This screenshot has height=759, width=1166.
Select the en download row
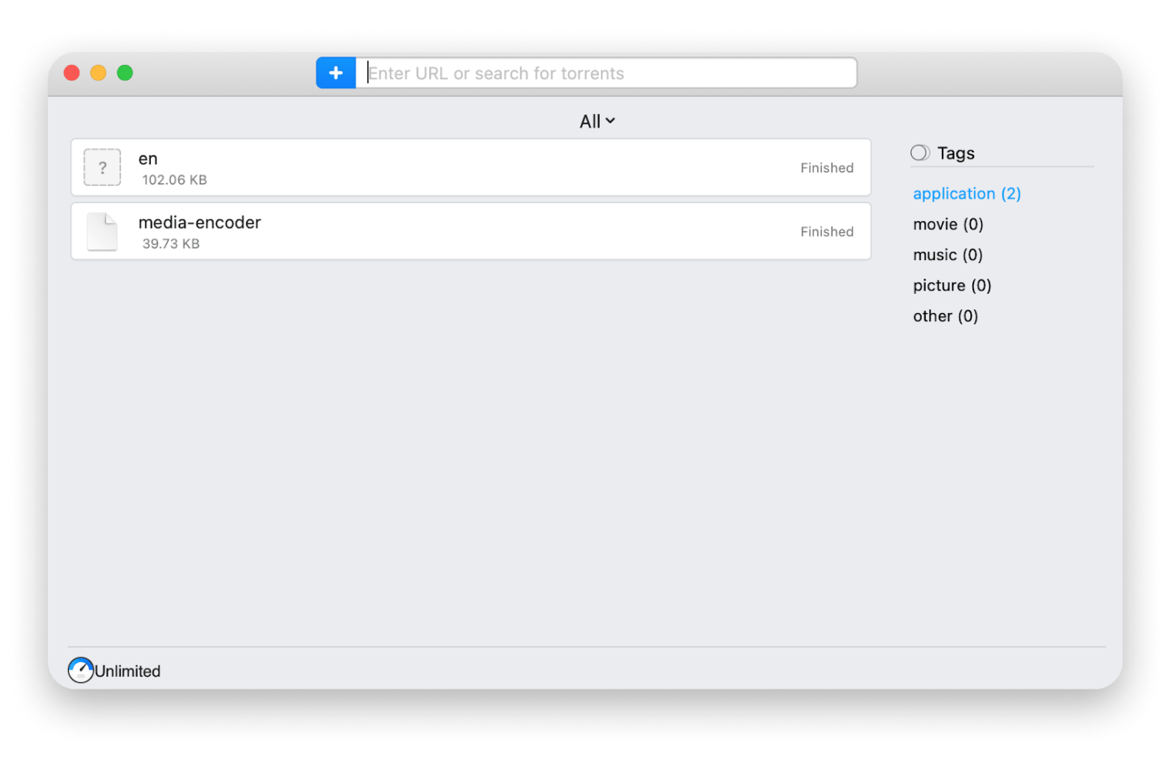click(x=471, y=167)
